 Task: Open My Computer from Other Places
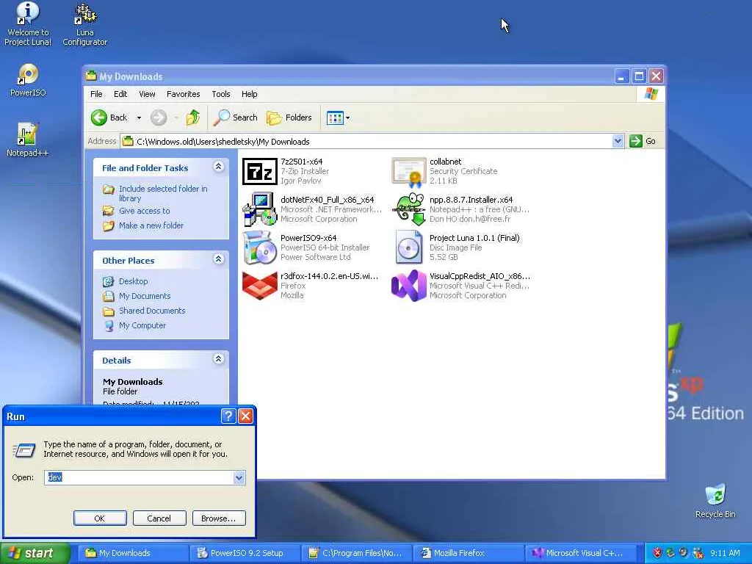142,325
